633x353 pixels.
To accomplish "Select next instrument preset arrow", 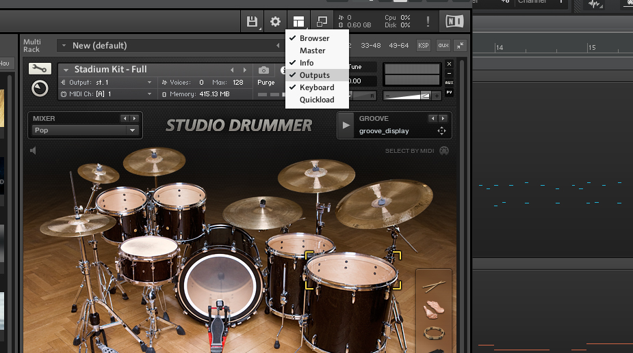I will 244,70.
